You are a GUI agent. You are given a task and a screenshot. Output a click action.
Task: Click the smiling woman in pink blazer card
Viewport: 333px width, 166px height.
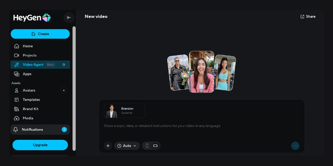201,72
